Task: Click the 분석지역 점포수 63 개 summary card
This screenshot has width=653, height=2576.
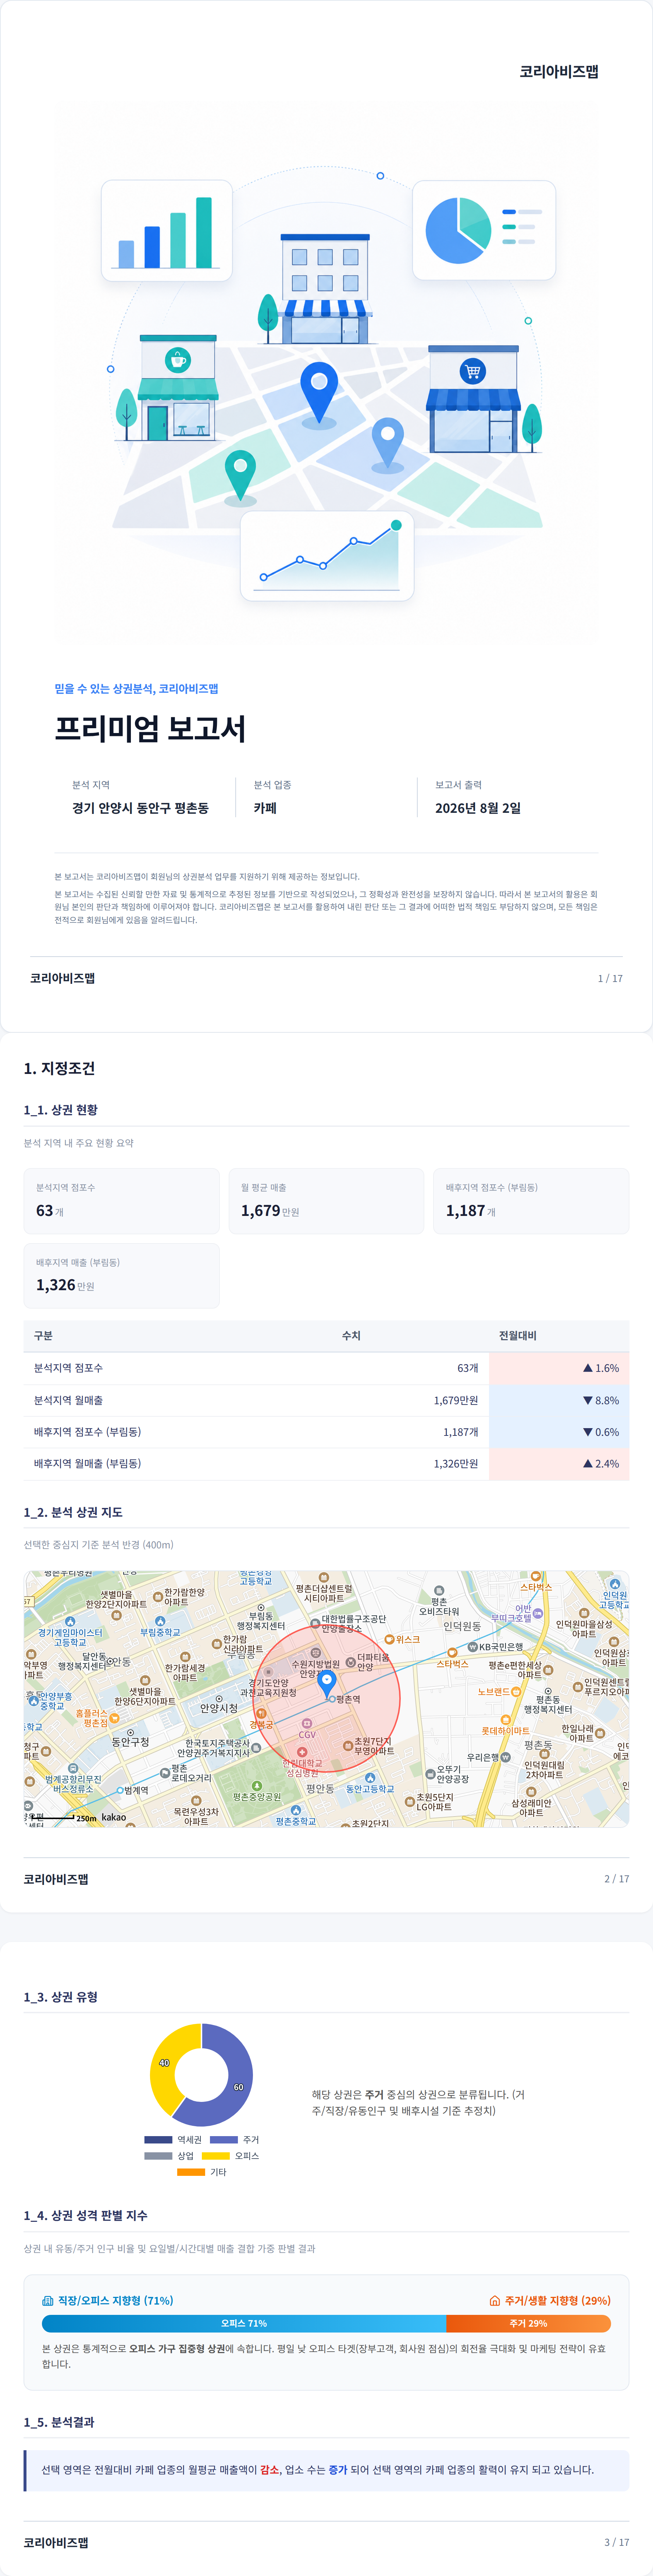Action: pyautogui.click(x=121, y=1201)
